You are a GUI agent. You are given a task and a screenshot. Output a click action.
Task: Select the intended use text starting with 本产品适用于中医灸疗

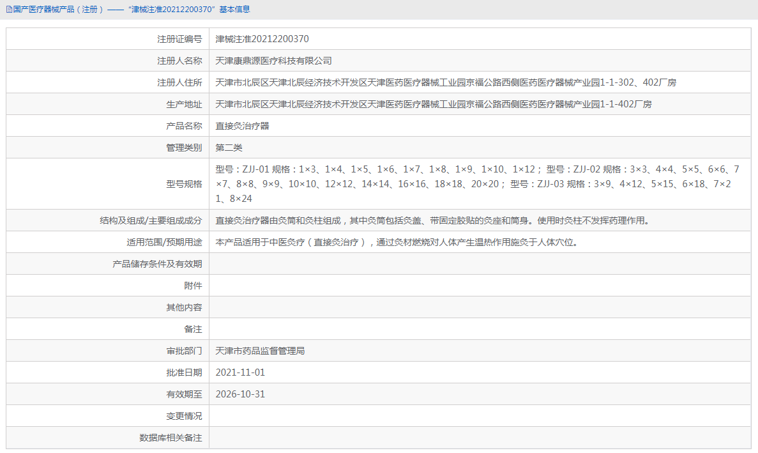pyautogui.click(x=397, y=243)
